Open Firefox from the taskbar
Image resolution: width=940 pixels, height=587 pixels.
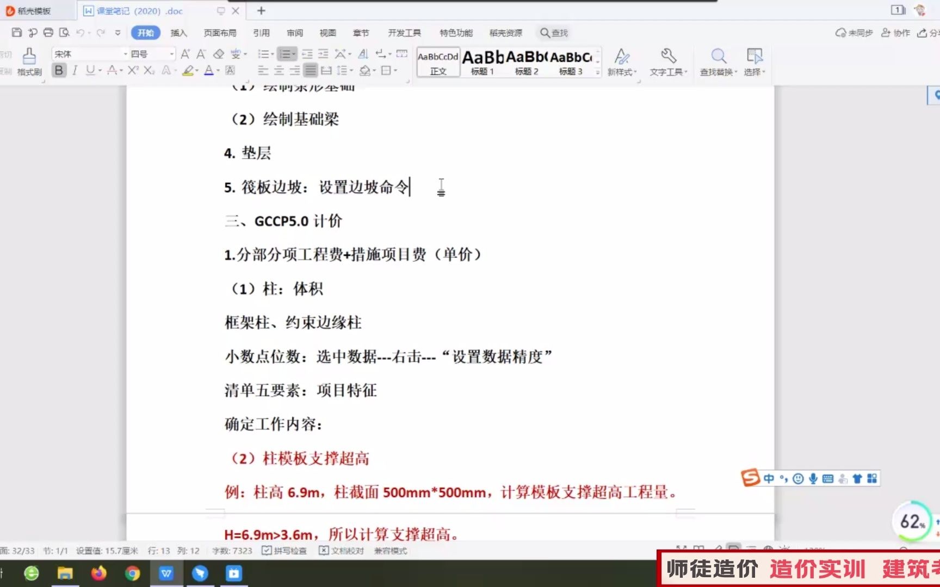click(98, 573)
